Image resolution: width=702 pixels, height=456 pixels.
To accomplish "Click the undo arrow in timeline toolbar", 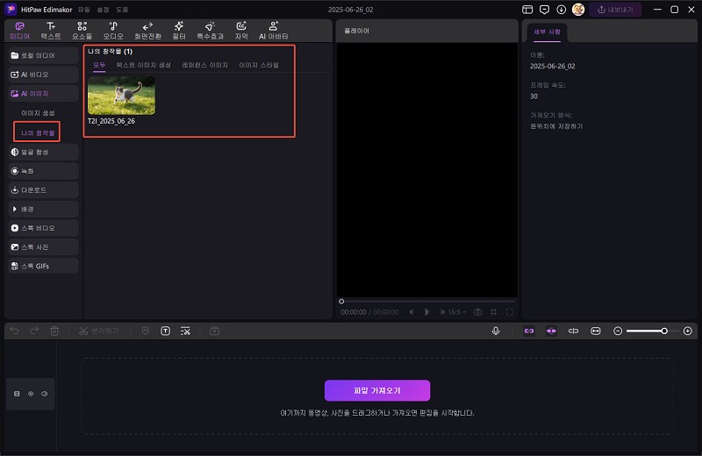I will click(x=14, y=331).
